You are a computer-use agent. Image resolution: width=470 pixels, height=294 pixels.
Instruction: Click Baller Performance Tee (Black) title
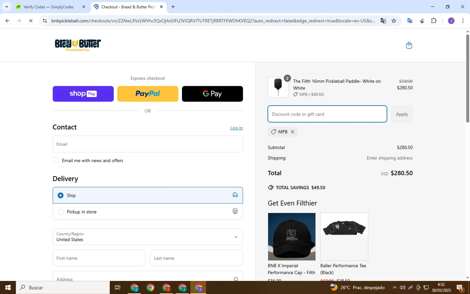click(x=343, y=269)
